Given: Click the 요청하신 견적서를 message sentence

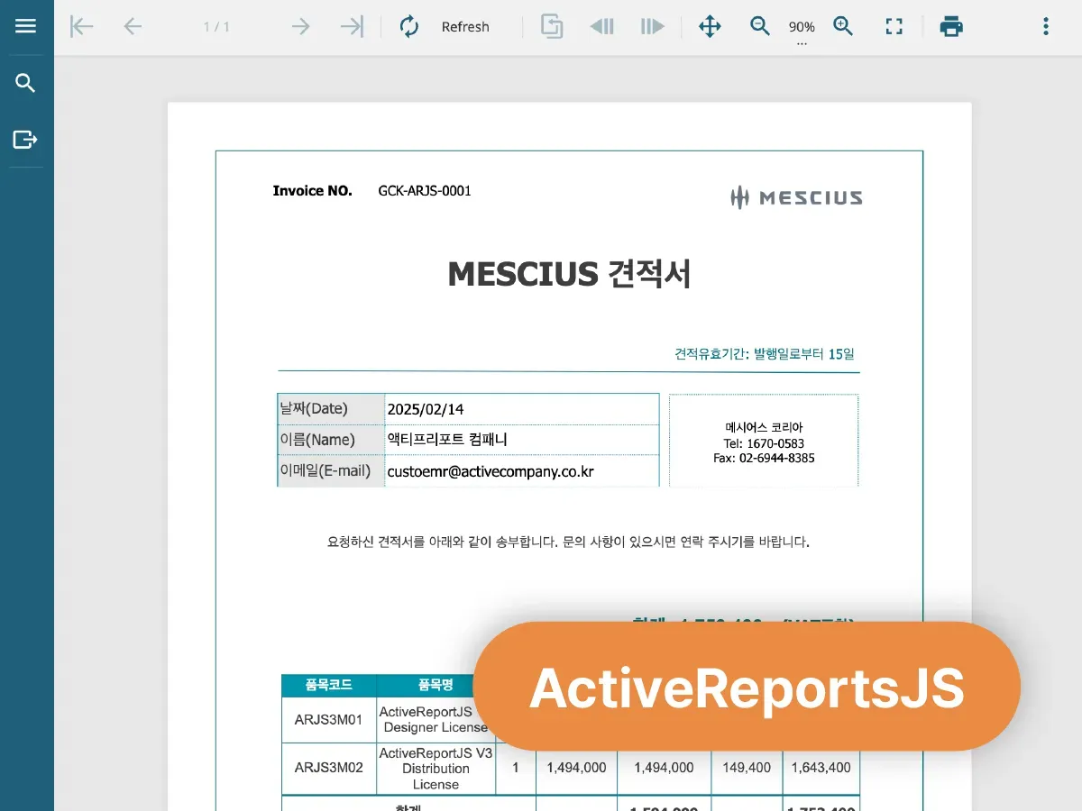Looking at the screenshot, I should click(569, 542).
